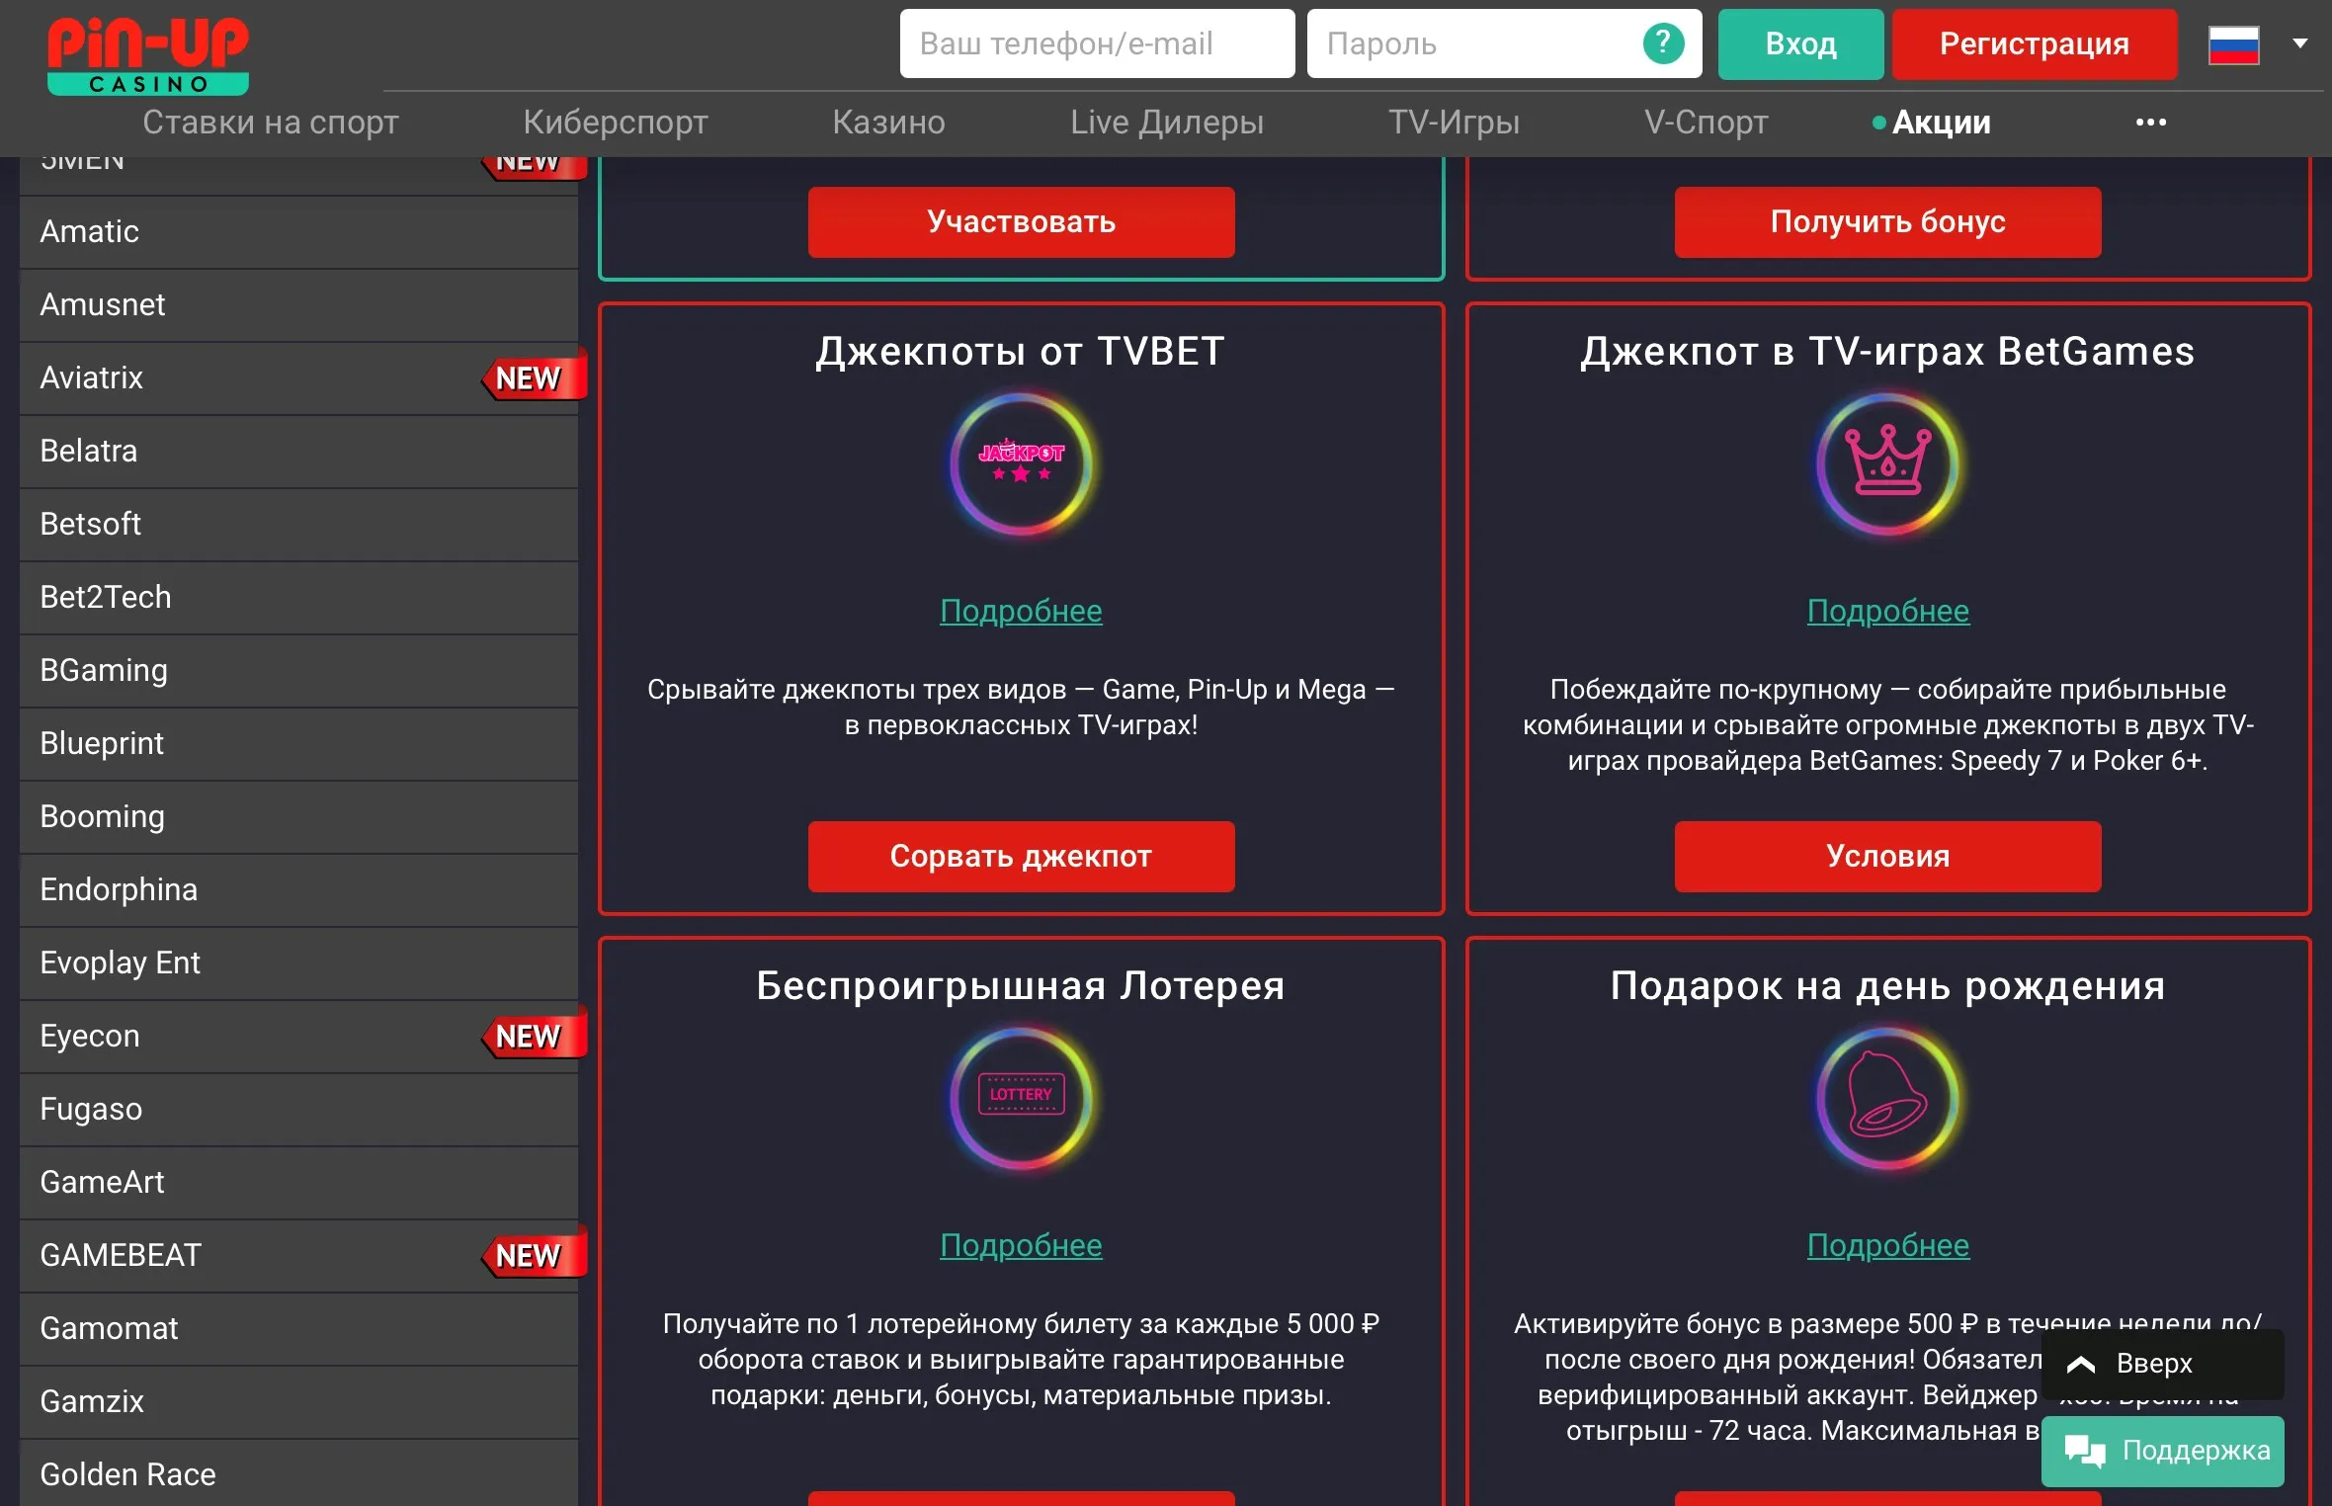Select the Evoplay Ent provider
The height and width of the screenshot is (1506, 2332).
(x=298, y=962)
